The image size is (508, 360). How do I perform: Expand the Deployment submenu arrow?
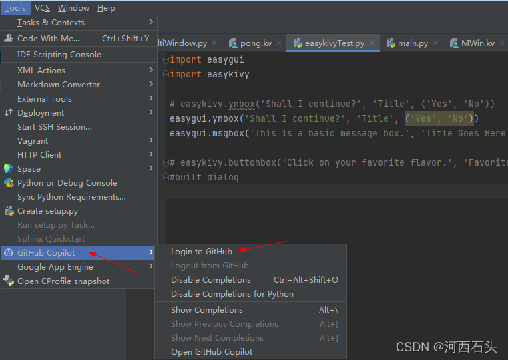[x=151, y=112]
